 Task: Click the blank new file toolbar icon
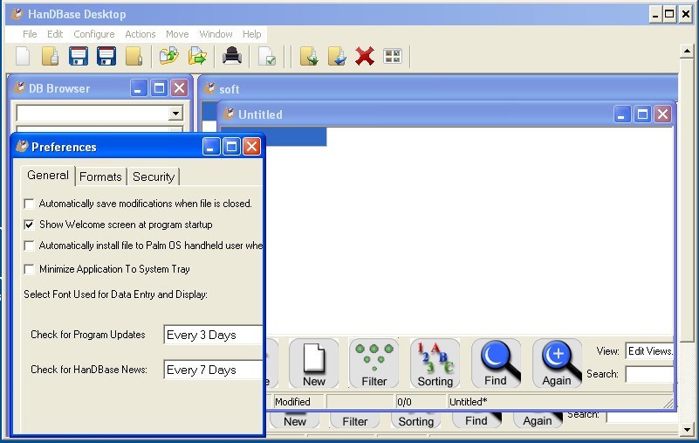click(x=23, y=56)
